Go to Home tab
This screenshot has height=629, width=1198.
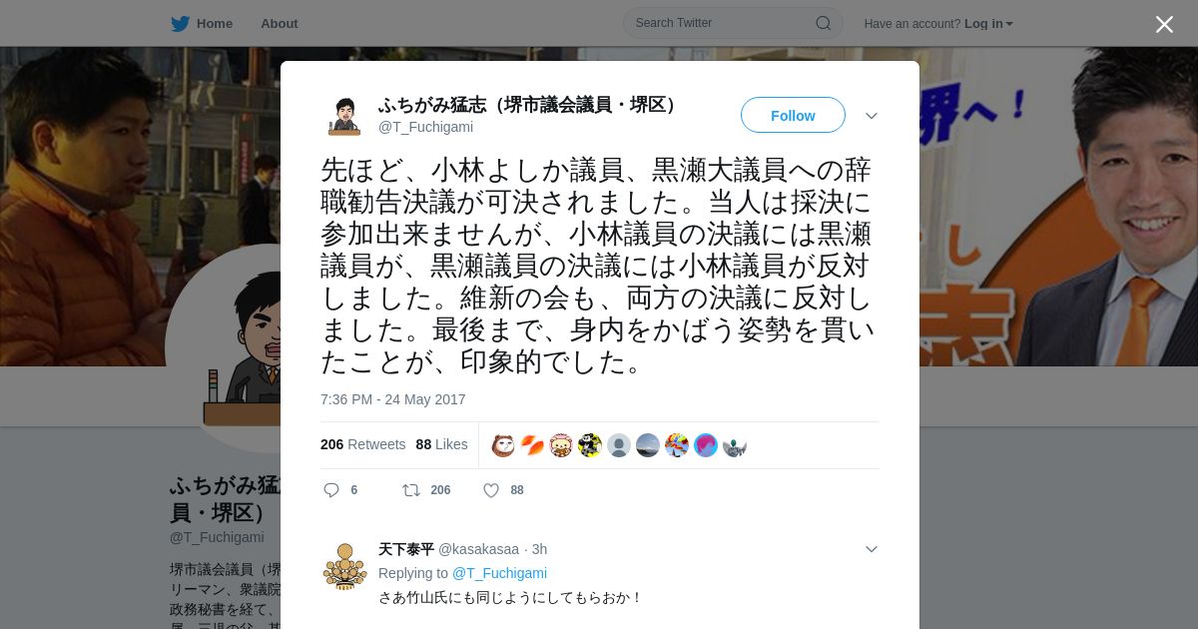tap(215, 23)
